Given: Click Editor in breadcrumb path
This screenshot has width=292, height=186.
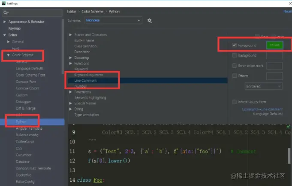Looking at the screenshot, I should 72,11.
